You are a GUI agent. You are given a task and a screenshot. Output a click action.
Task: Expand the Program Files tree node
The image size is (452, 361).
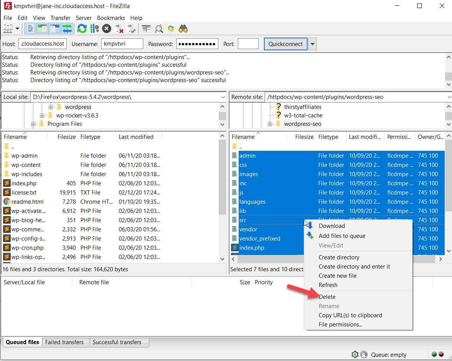(x=33, y=124)
